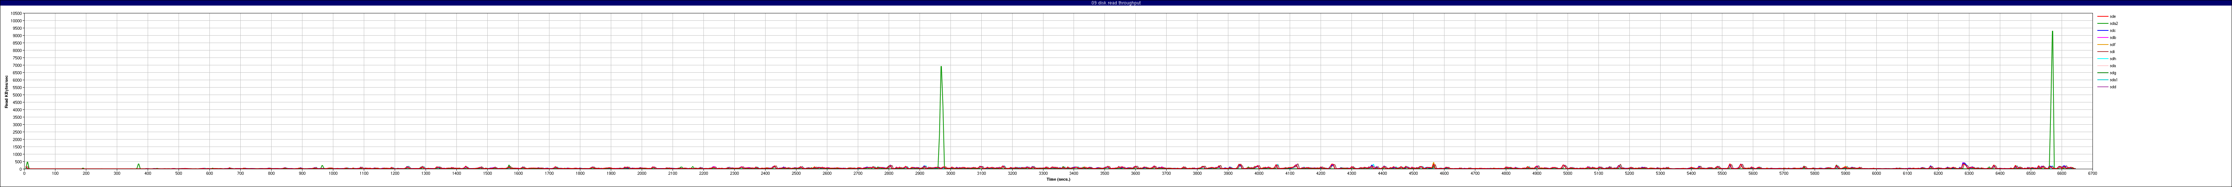Click the 5000 y-axis tick label

[x=18, y=95]
